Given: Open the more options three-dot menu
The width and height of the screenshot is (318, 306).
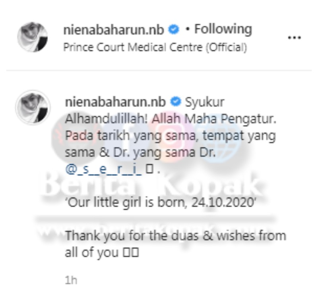Looking at the screenshot, I should (x=294, y=37).
